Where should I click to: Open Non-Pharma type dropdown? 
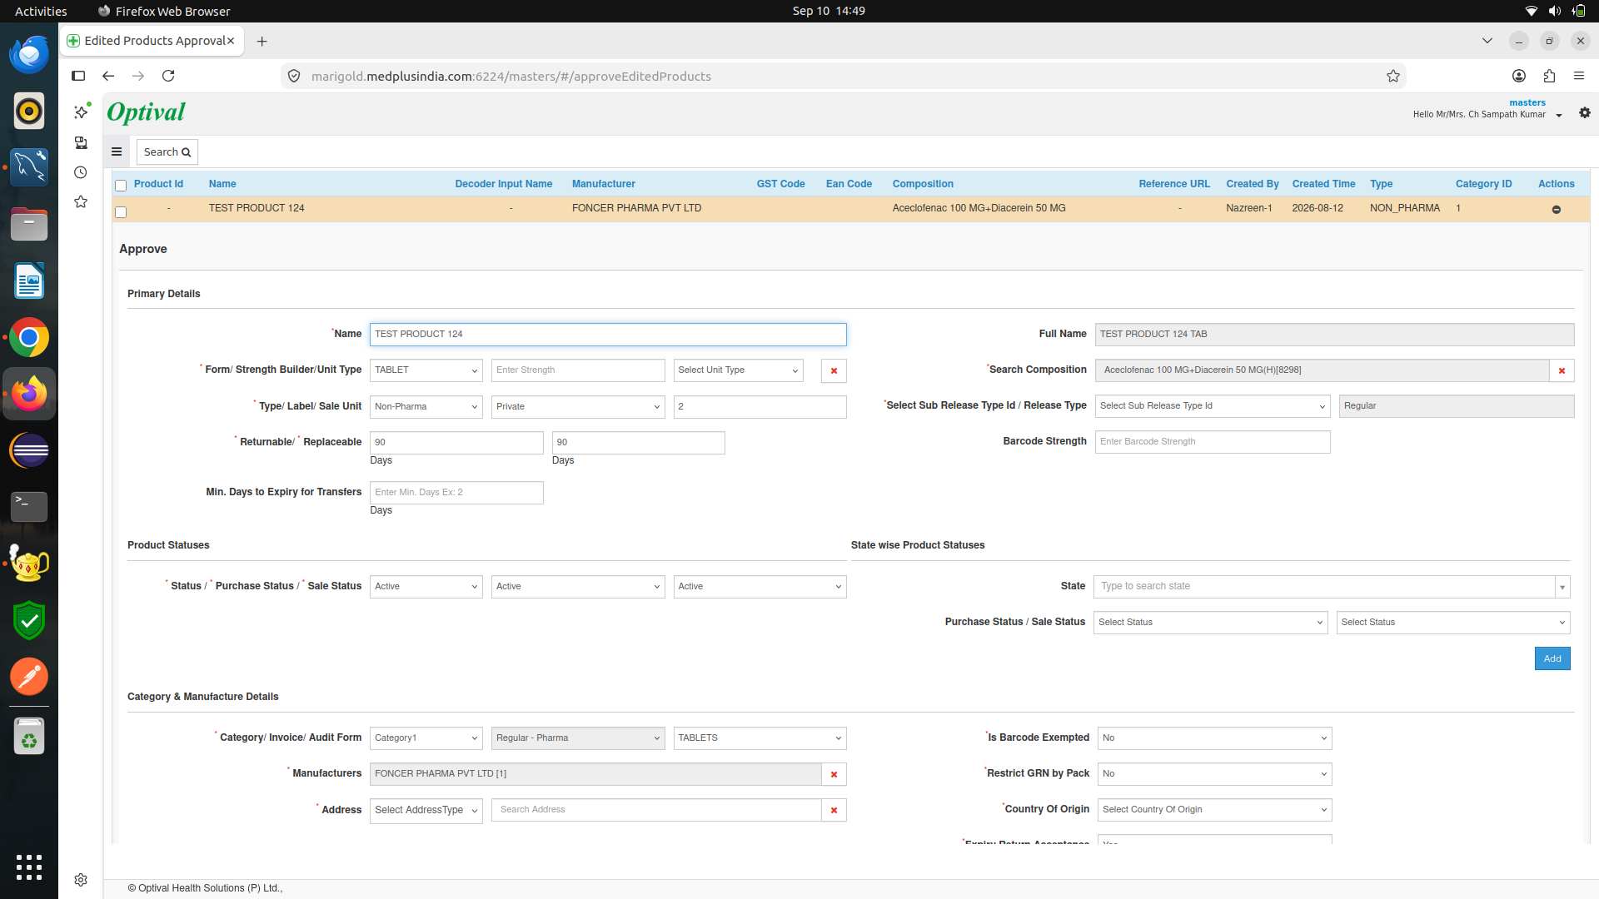(x=426, y=407)
